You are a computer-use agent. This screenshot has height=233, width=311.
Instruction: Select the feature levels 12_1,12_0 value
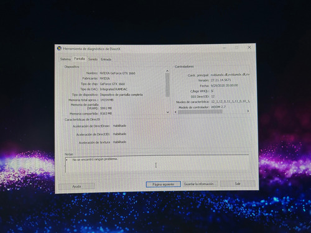(231, 102)
